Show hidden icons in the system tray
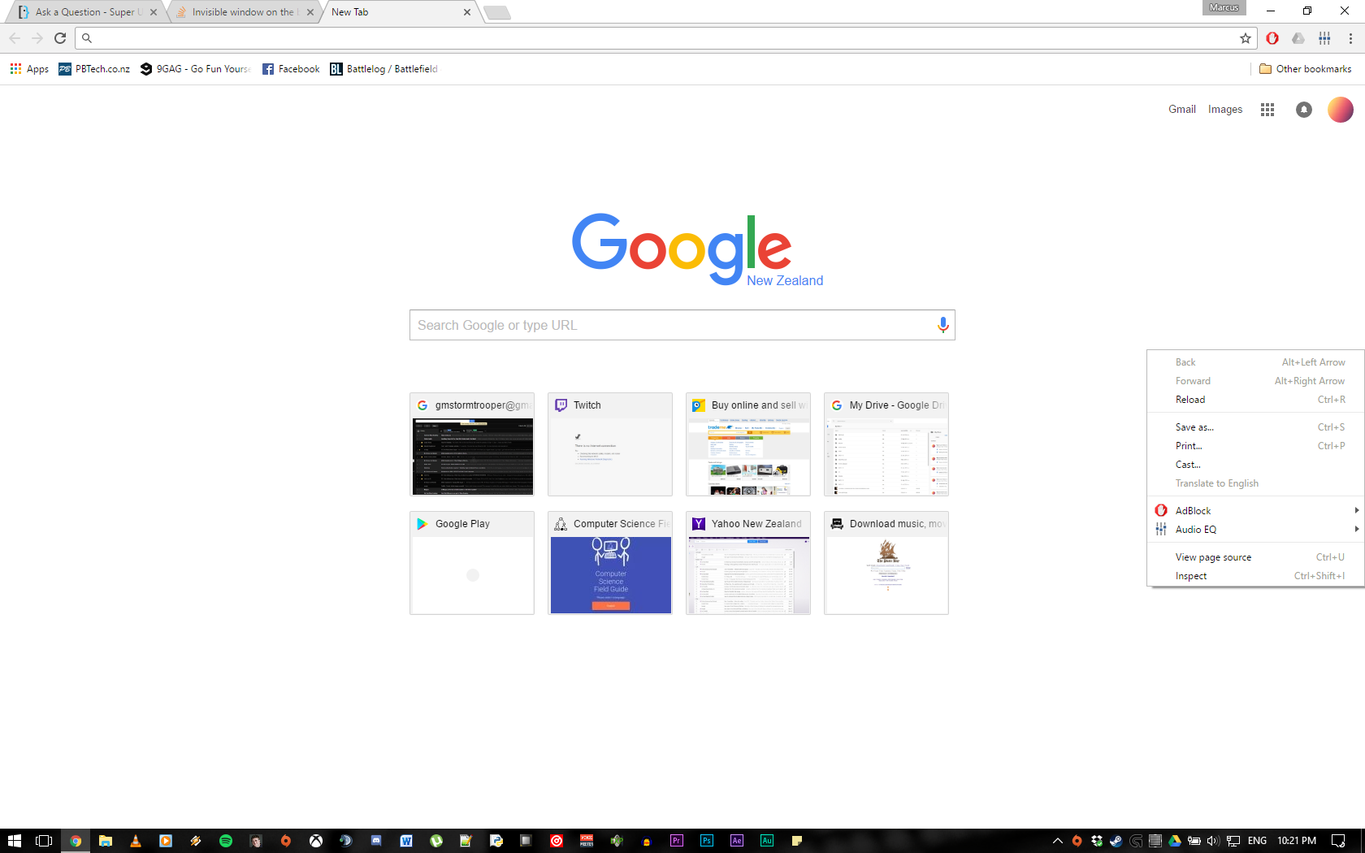This screenshot has width=1365, height=853. (1057, 841)
